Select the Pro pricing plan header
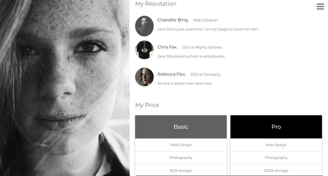Image resolution: width=328 pixels, height=176 pixels. point(276,127)
